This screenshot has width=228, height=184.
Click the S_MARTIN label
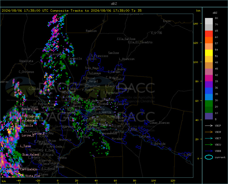tap(105, 113)
